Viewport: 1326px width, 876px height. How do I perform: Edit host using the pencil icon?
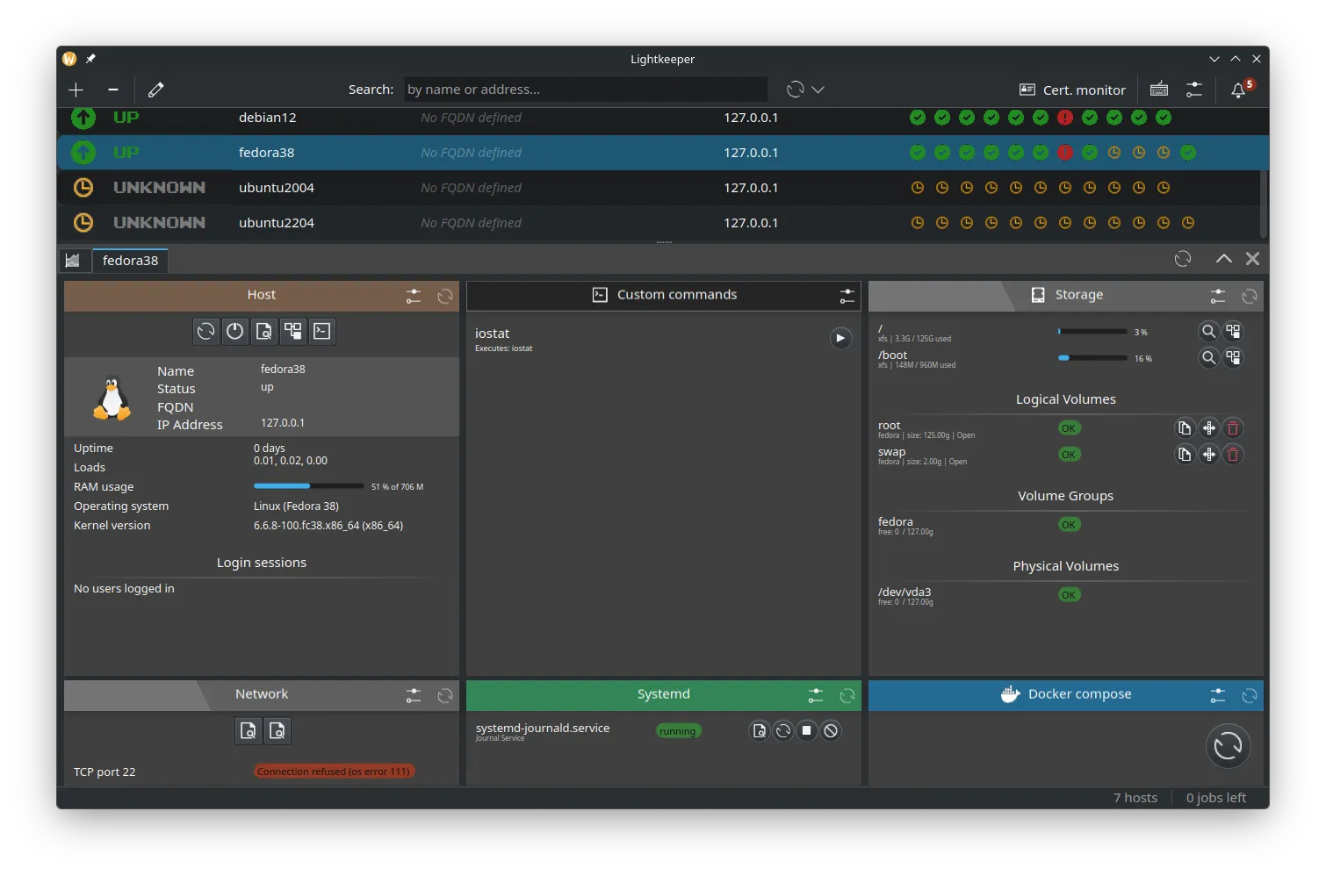(x=156, y=90)
